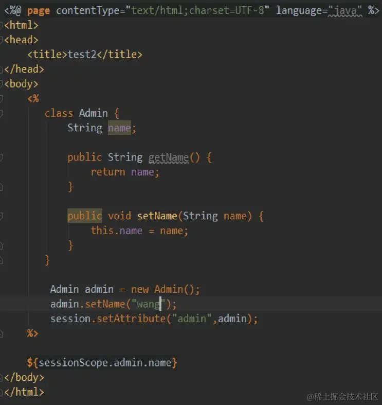Click the 'admin' variable in 'Admin admin ='
The height and width of the screenshot is (405, 382).
[99, 290]
